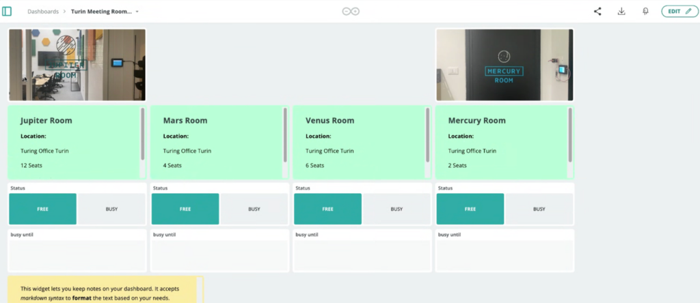Click Turing Office Turin under Venus Room
Screen dimensions: 700x303
(329, 151)
